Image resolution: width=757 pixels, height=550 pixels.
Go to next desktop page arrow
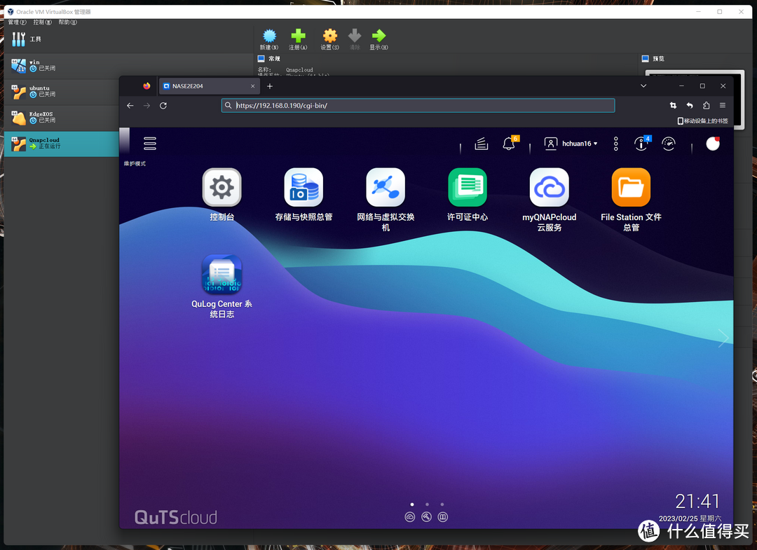[723, 338]
